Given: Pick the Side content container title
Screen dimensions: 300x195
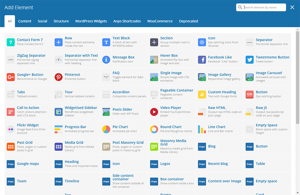Looking at the screenshot, I should click(x=123, y=177).
